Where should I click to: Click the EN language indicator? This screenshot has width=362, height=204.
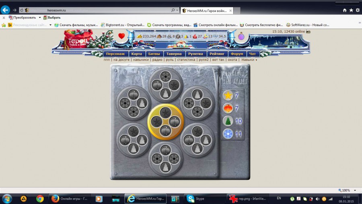[279, 198]
